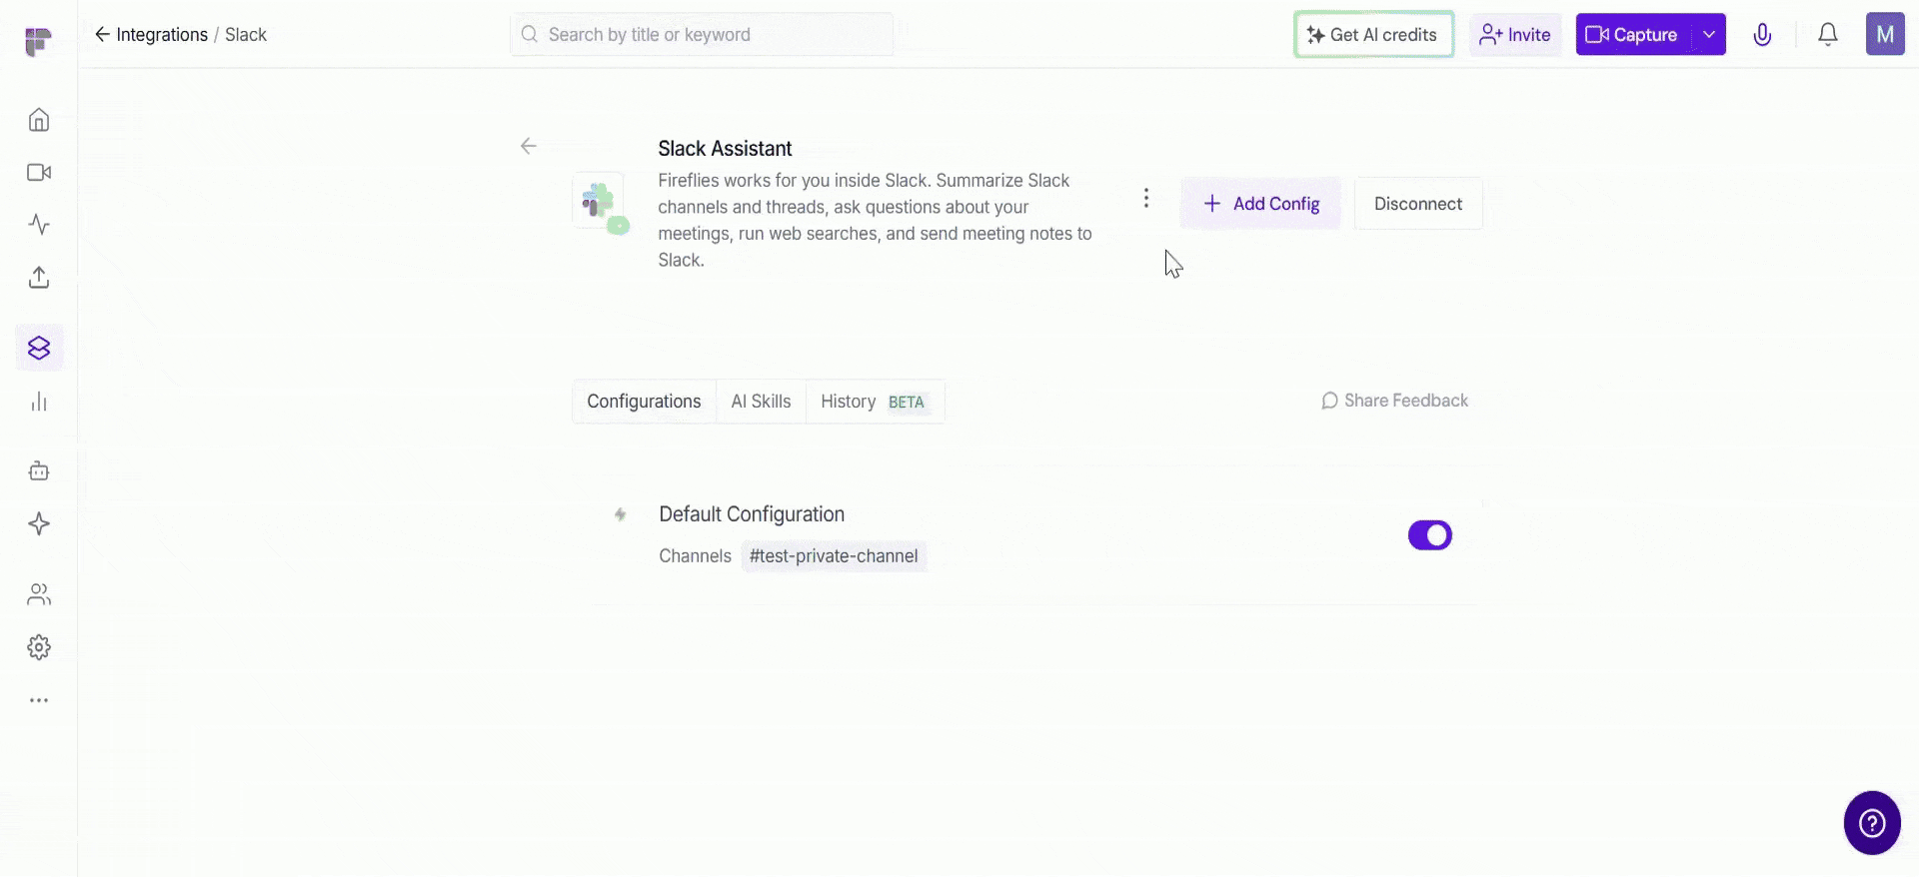The image size is (1919, 877).
Task: Click the Slack app logo
Action: pyautogui.click(x=599, y=203)
